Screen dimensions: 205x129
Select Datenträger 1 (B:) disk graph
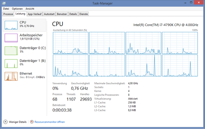click(x=11, y=63)
